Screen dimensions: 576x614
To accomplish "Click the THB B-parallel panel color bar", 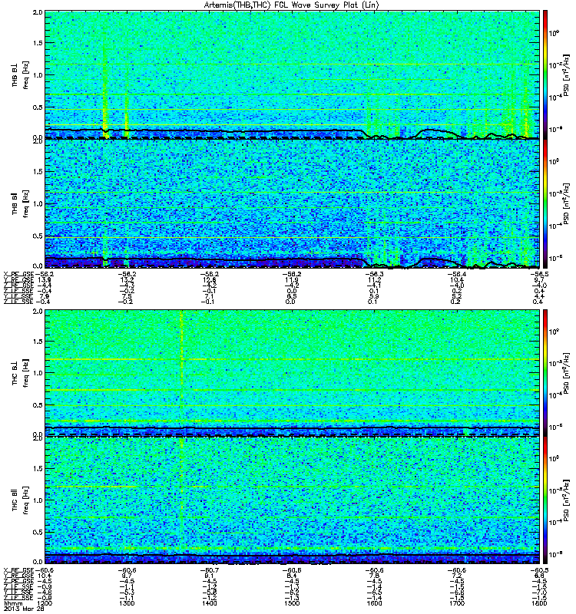I will pyautogui.click(x=545, y=203).
